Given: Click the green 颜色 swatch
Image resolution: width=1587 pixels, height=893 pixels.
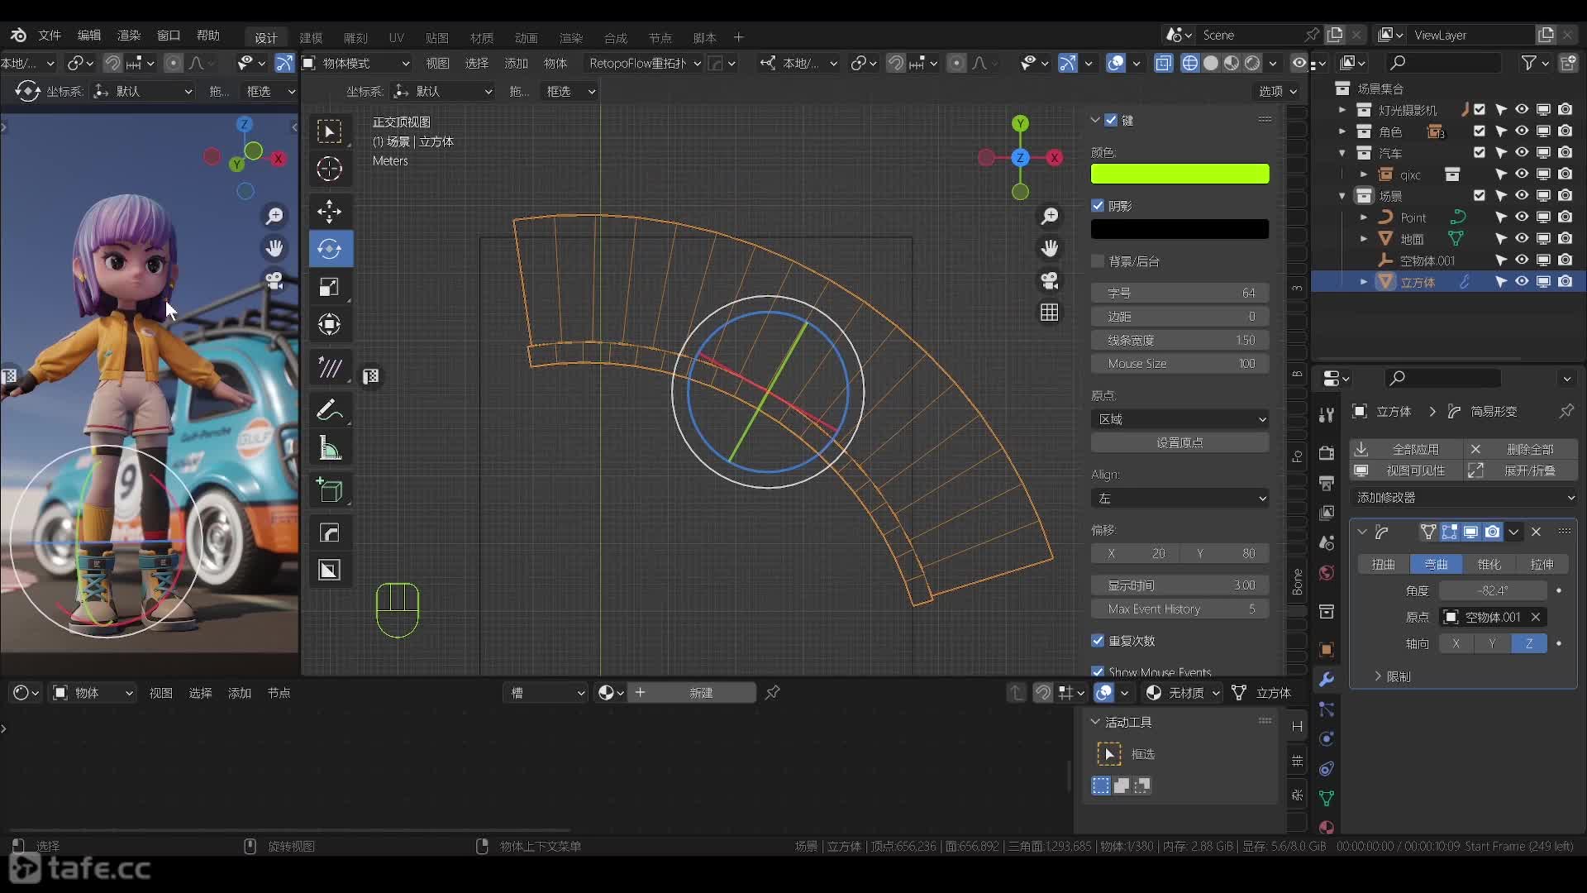Looking at the screenshot, I should (x=1180, y=174).
